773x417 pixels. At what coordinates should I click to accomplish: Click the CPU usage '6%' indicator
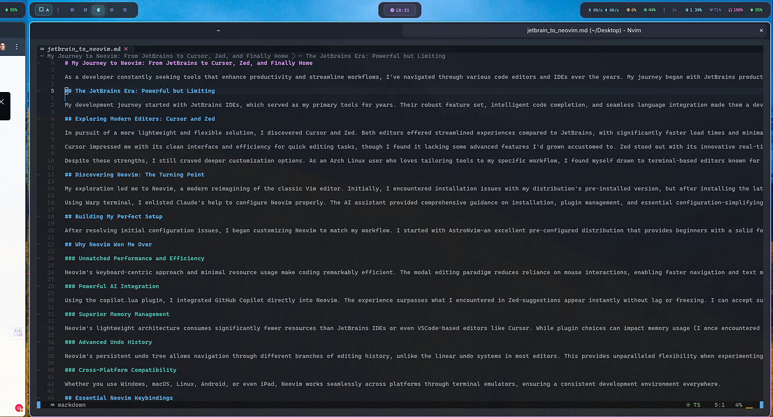[x=631, y=10]
